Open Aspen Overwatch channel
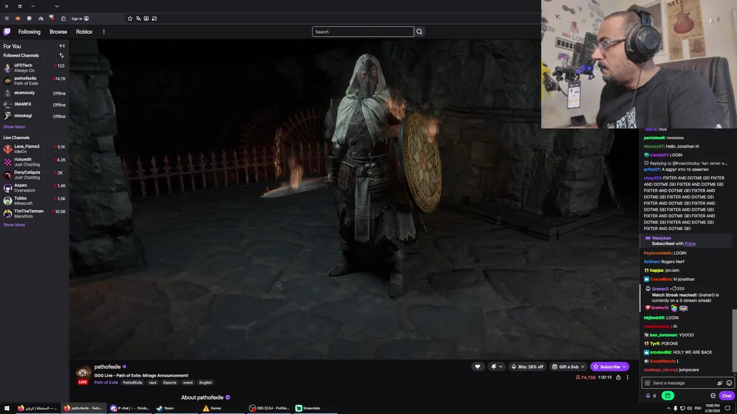The width and height of the screenshot is (737, 414). (x=35, y=187)
